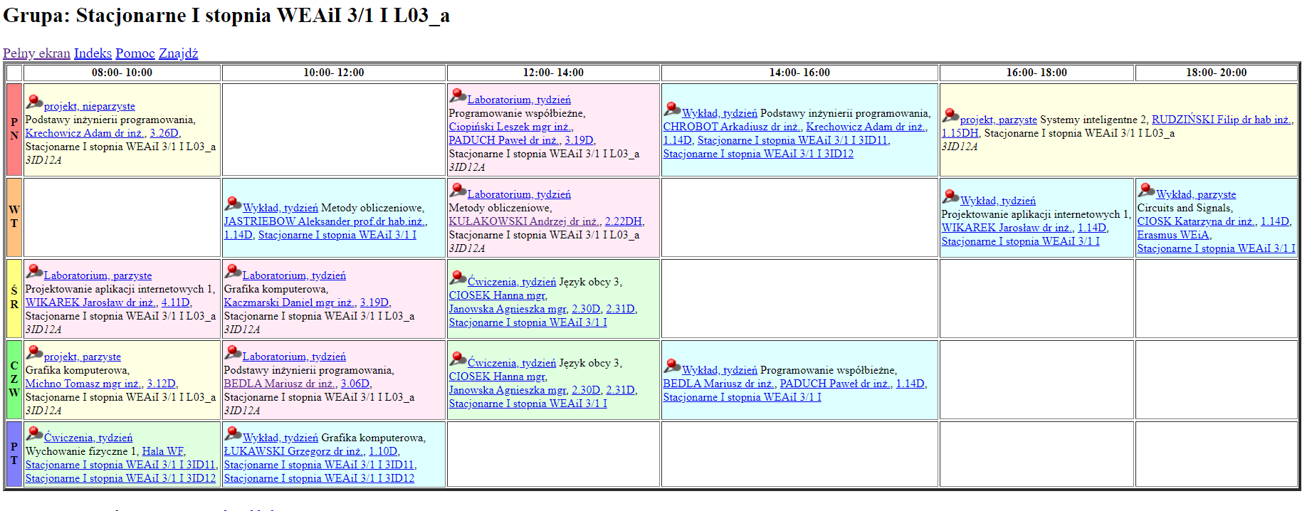Select the 08:00- 10:00 column header

click(122, 73)
